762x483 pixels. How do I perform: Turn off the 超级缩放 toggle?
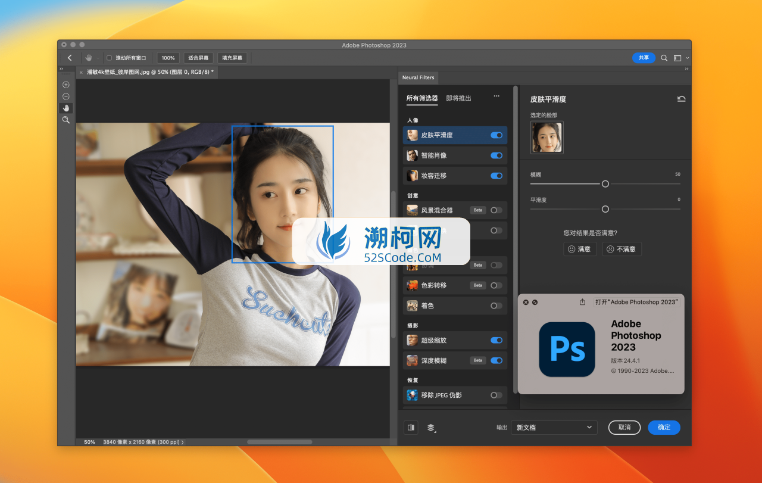496,340
